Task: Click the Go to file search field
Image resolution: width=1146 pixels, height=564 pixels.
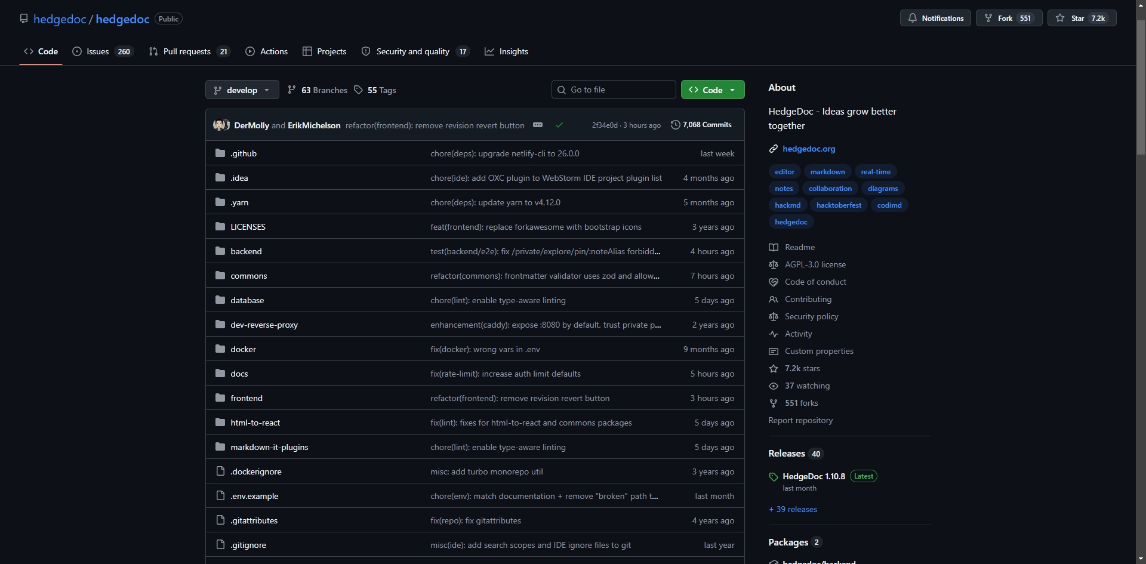Action: click(x=614, y=90)
